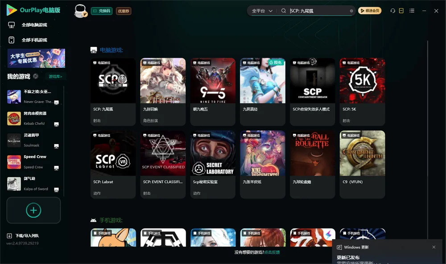Clear the search text with the dot icon

351,11
